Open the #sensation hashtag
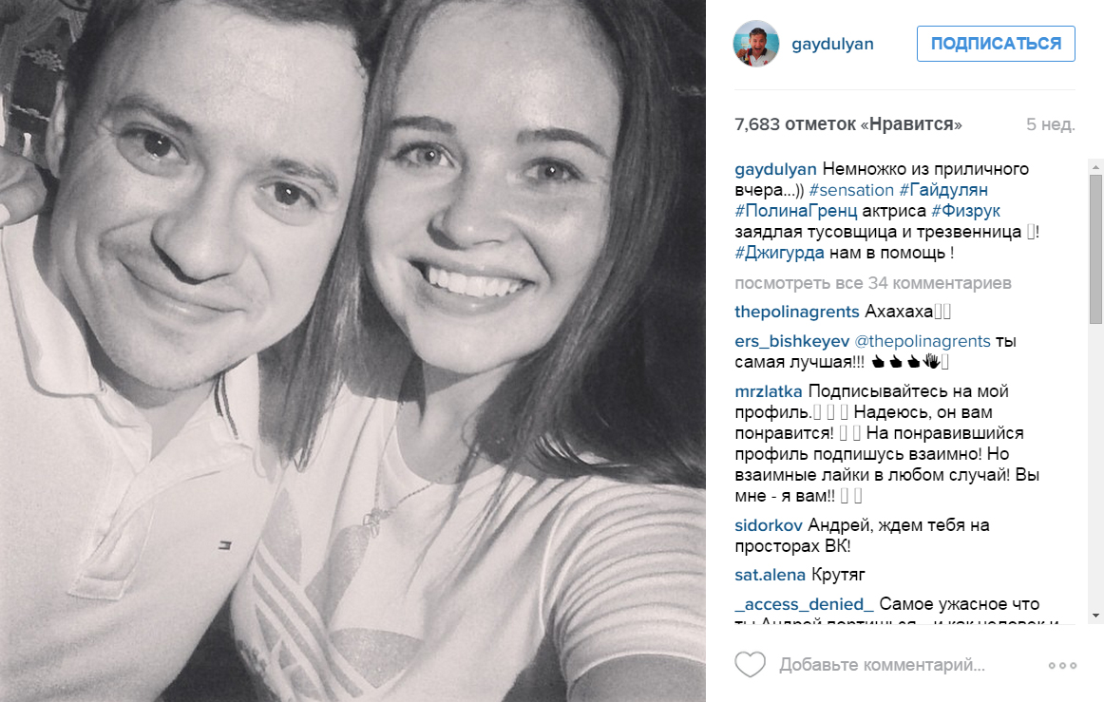 pos(851,190)
